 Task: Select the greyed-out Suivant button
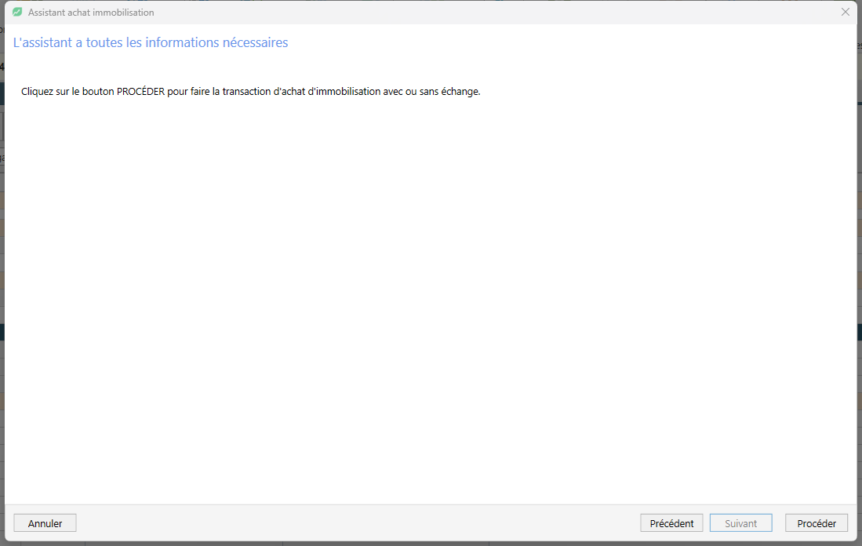pos(740,523)
